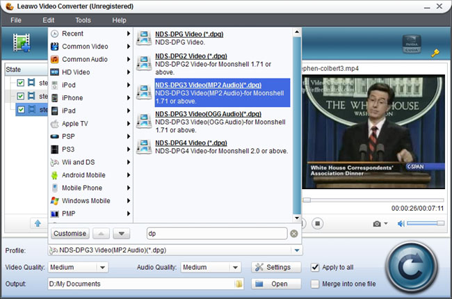Open the Apple TV category
452x299 pixels.
click(x=90, y=124)
